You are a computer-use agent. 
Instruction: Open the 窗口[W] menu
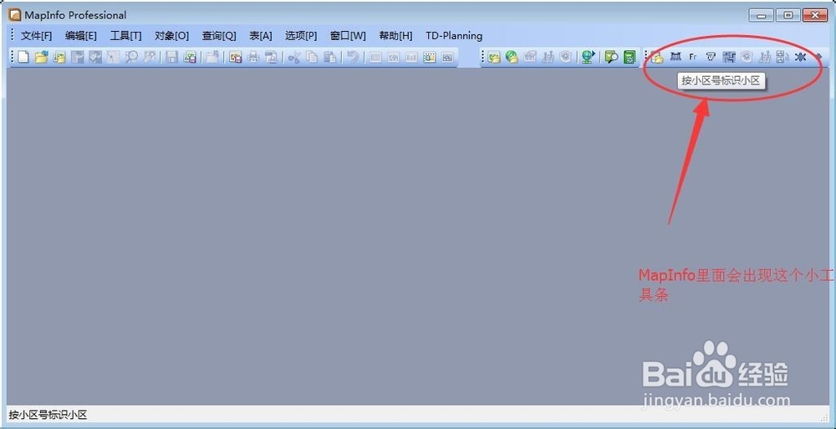[348, 36]
